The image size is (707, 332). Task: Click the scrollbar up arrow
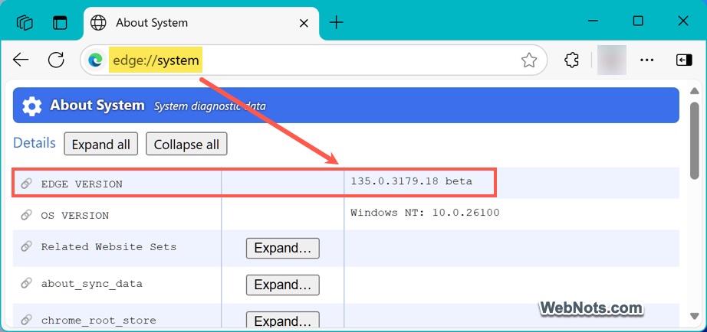click(695, 91)
